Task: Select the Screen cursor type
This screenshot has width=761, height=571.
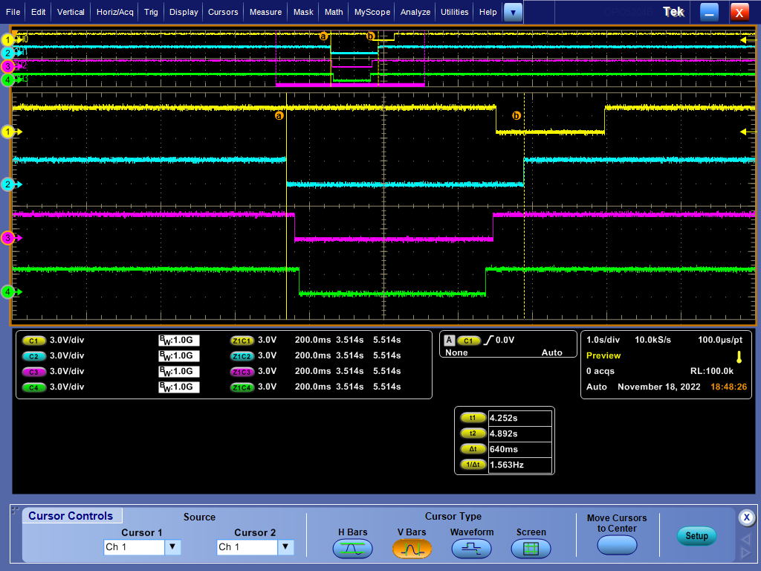Action: 531,549
